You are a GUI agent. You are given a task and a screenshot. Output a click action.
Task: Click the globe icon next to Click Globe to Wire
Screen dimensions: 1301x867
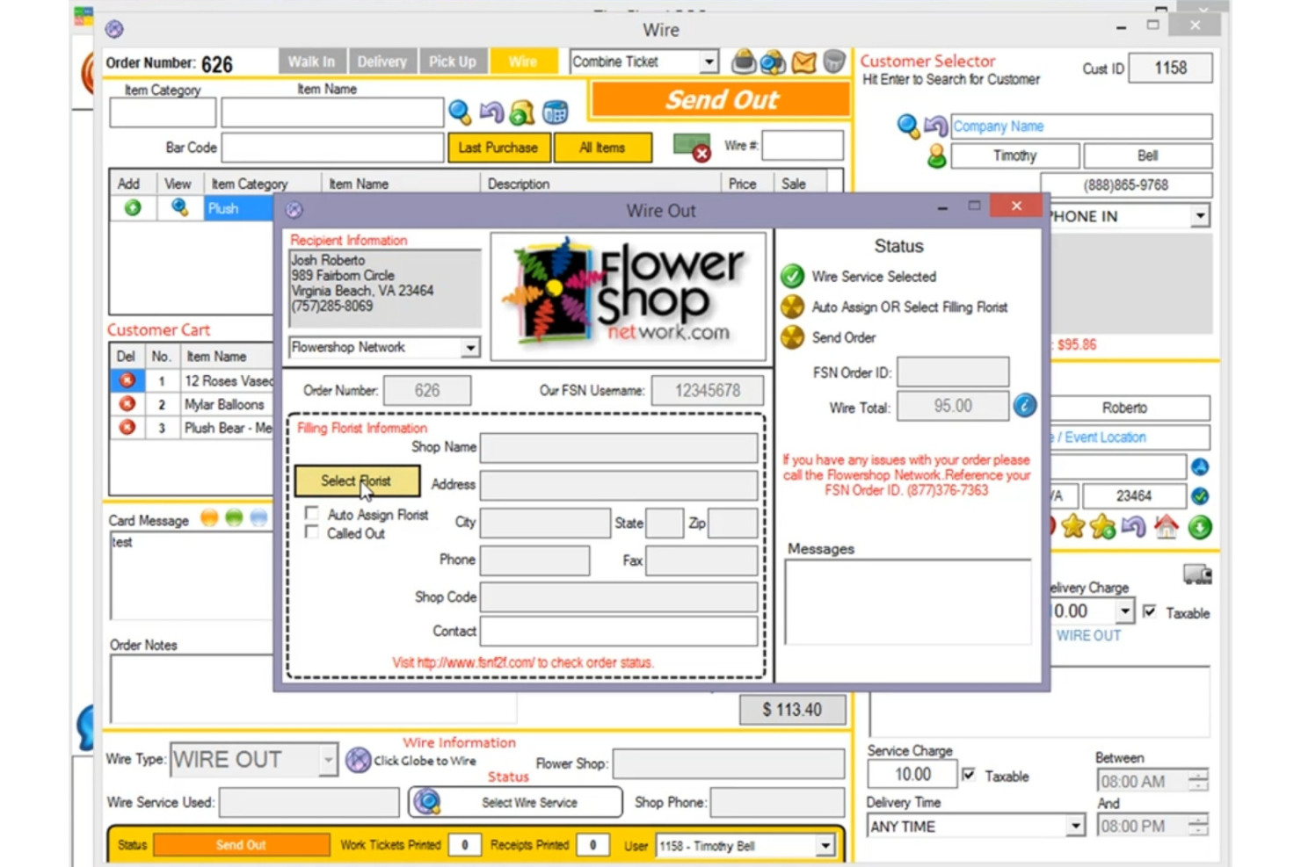tap(359, 760)
